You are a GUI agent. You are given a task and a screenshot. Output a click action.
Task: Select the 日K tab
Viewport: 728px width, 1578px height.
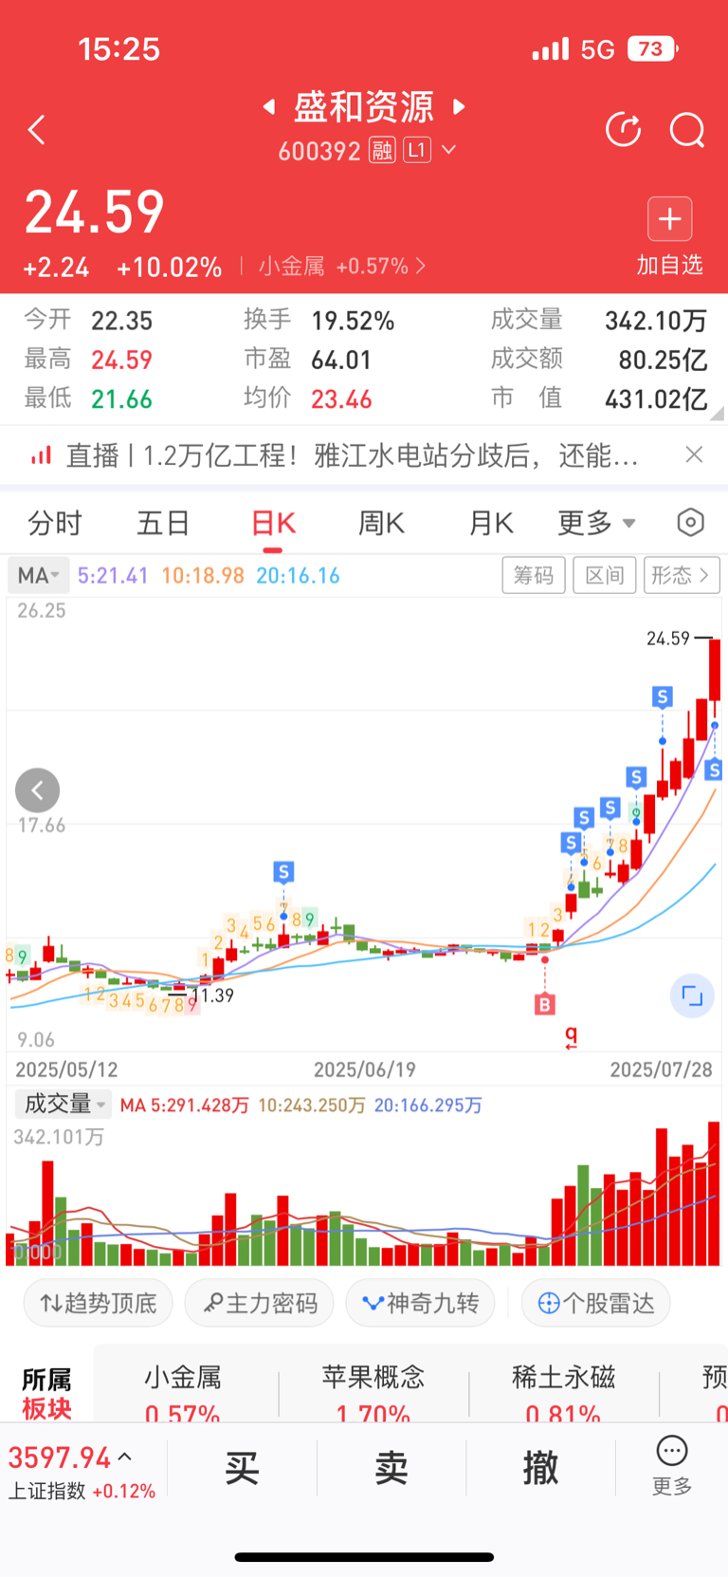pyautogui.click(x=273, y=523)
